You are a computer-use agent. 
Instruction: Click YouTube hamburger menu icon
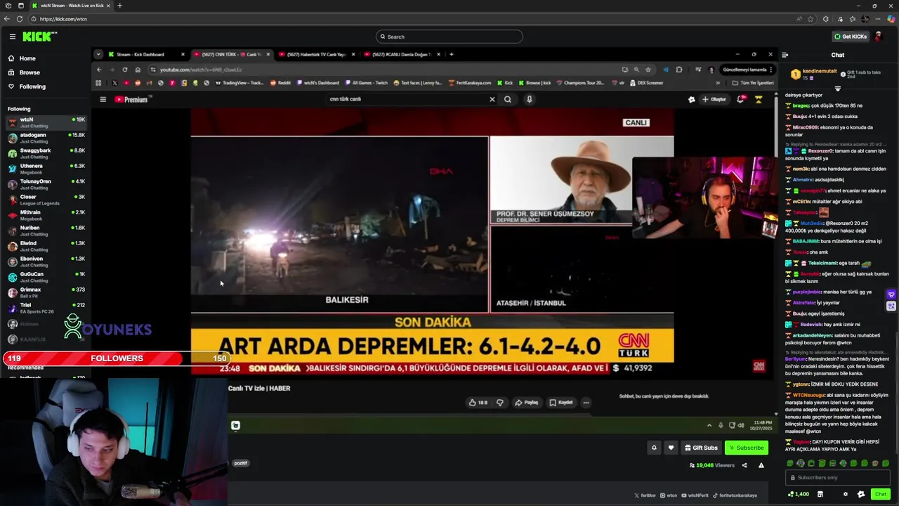tap(103, 99)
